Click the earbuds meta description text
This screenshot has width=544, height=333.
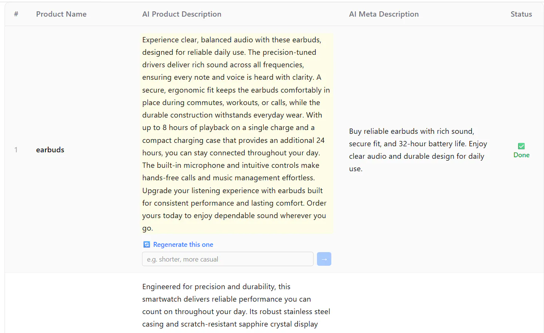[418, 150]
